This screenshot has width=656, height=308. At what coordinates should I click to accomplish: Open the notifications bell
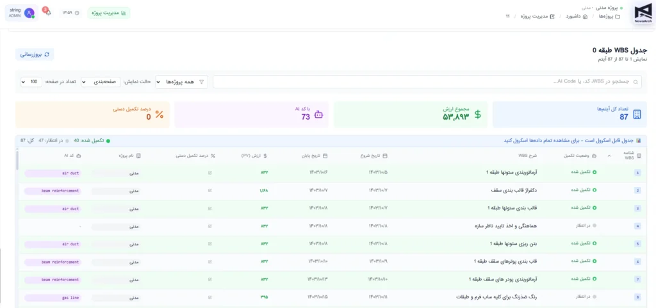[47, 12]
